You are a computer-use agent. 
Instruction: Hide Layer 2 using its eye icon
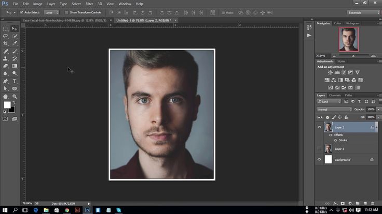319,127
